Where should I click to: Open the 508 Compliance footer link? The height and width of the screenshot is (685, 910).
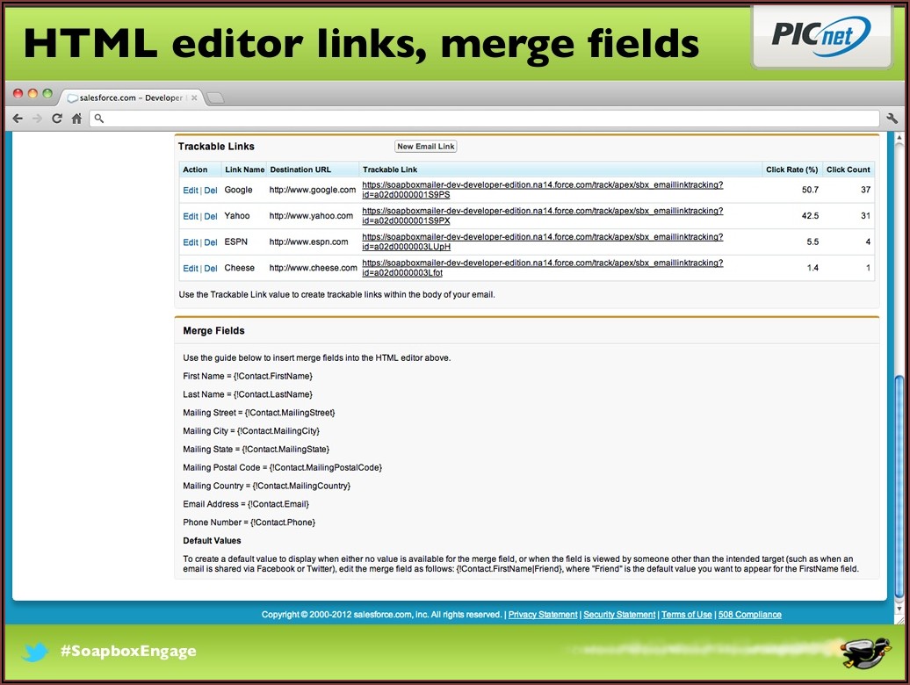pyautogui.click(x=750, y=615)
